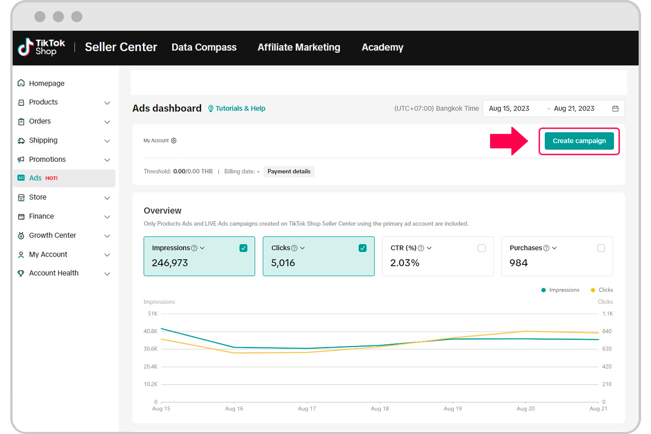Switch to Affiliate Marketing
The height and width of the screenshot is (434, 651).
coord(299,47)
